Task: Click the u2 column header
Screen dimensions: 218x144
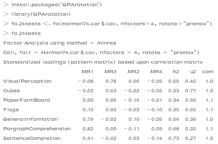Action: click(193, 72)
